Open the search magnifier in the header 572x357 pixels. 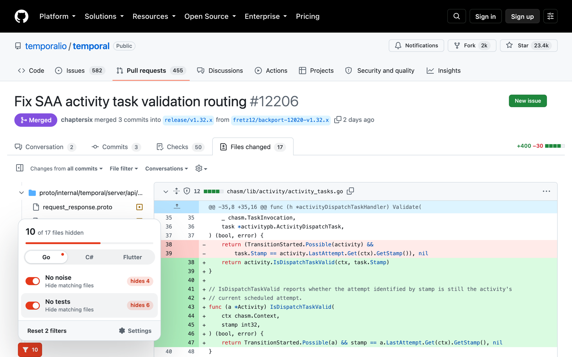[457, 16]
